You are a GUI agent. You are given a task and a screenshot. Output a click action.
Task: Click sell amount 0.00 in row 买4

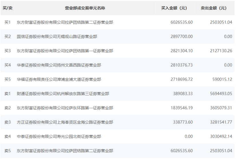pyautogui.click(x=228, y=65)
